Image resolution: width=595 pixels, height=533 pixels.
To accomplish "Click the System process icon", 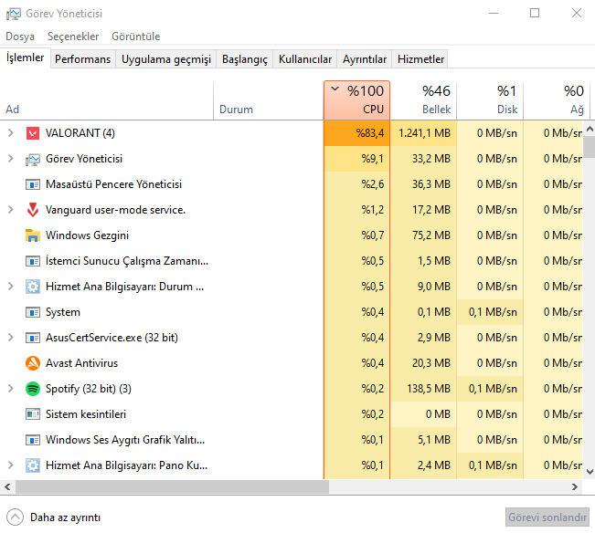I will point(33,312).
